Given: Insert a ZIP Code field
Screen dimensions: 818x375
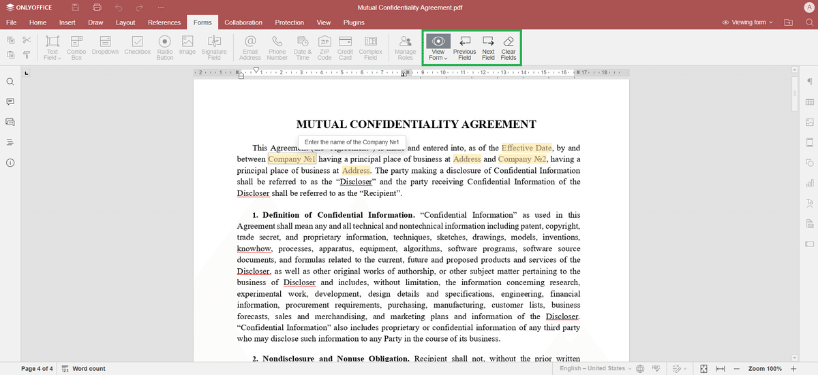Looking at the screenshot, I should pos(324,48).
